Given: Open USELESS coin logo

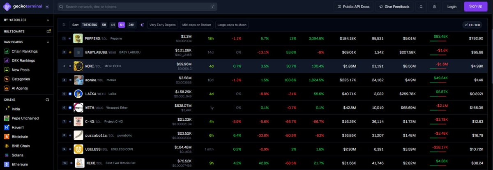Looking at the screenshot, I should (78, 149).
